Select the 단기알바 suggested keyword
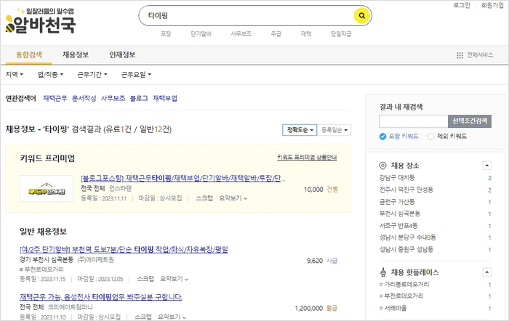The image size is (509, 321). click(x=201, y=33)
